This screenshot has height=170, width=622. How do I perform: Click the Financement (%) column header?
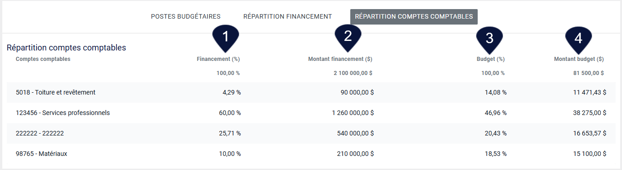218,59
